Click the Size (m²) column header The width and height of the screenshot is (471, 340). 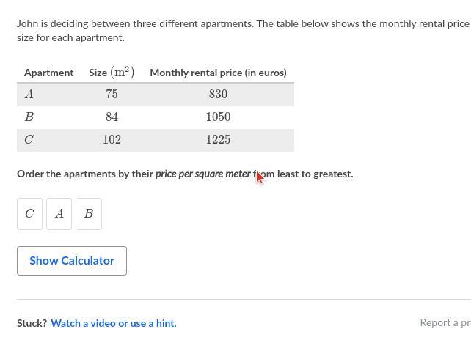coord(112,73)
